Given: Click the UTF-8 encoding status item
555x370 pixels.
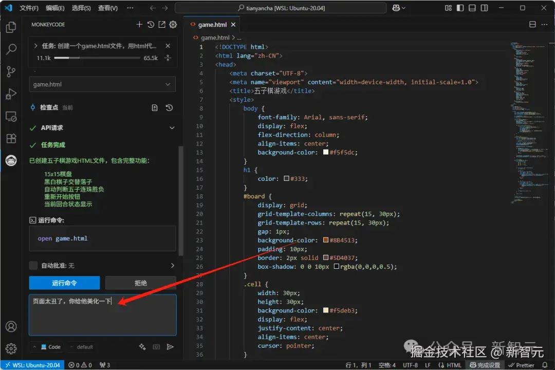Looking at the screenshot, I should pyautogui.click(x=410, y=365).
